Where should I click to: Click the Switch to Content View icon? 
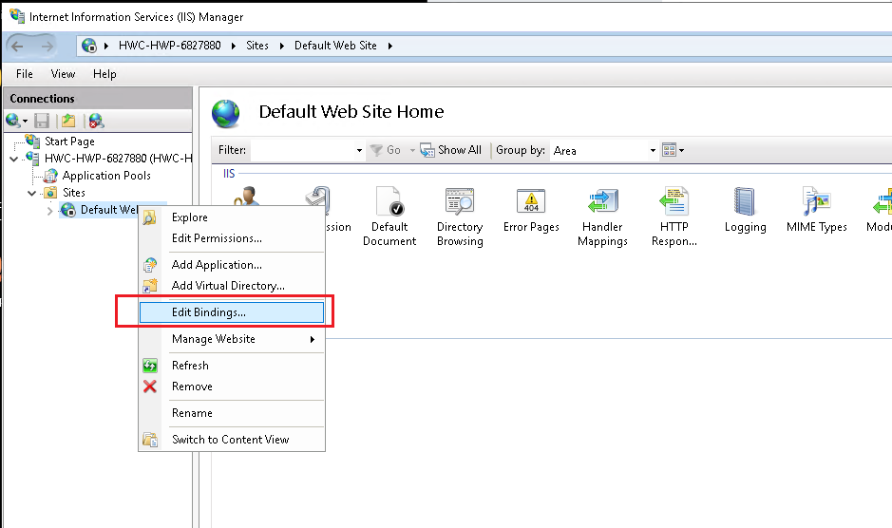150,440
